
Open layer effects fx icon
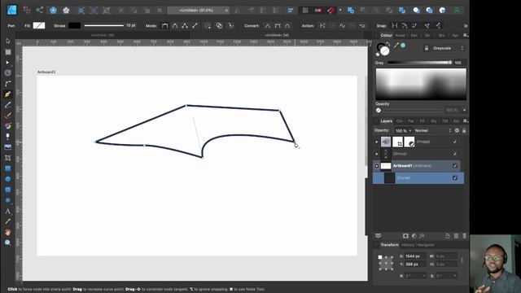pyautogui.click(x=422, y=236)
